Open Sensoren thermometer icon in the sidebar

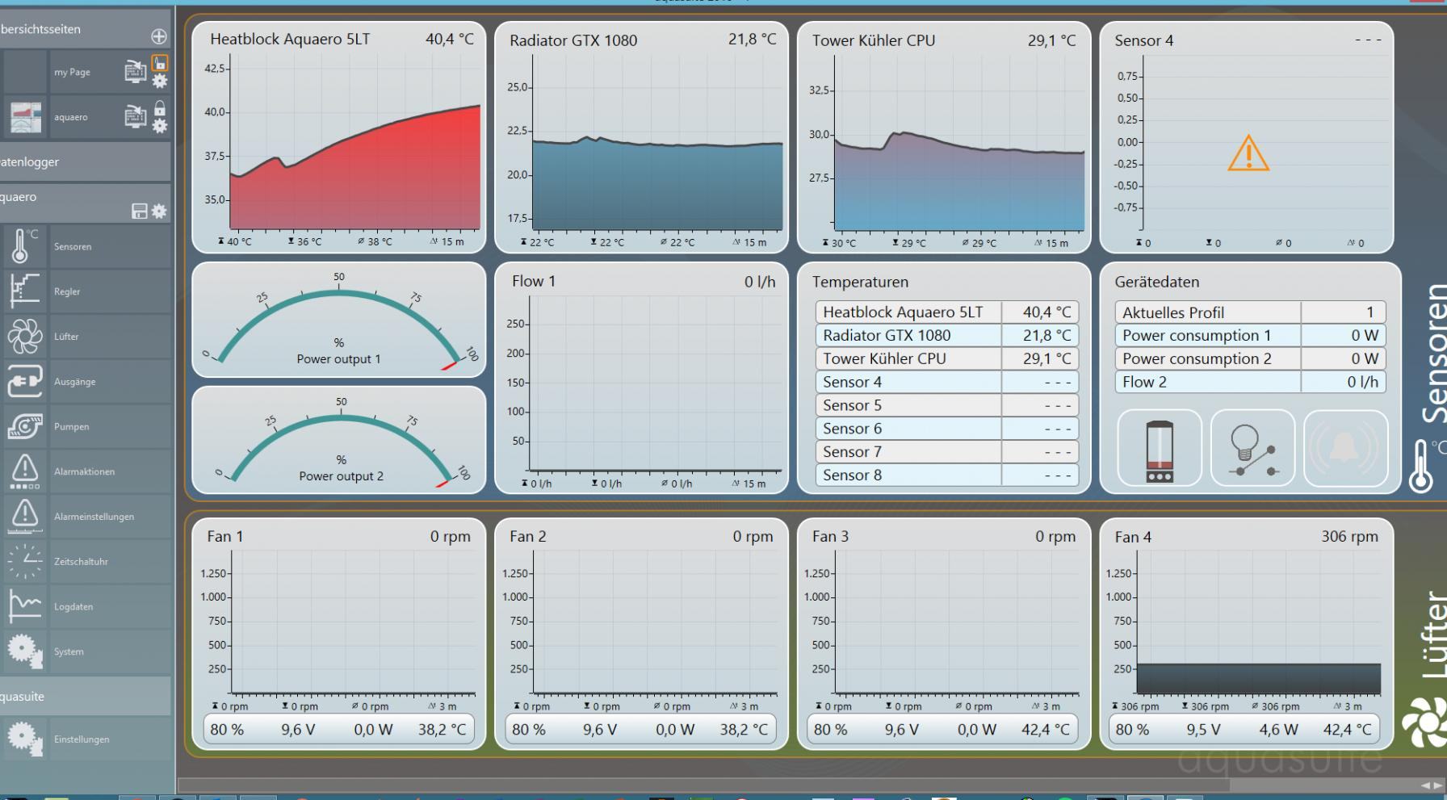[24, 246]
